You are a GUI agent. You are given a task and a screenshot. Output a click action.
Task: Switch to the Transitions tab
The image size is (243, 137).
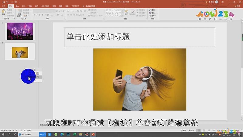[30, 6]
